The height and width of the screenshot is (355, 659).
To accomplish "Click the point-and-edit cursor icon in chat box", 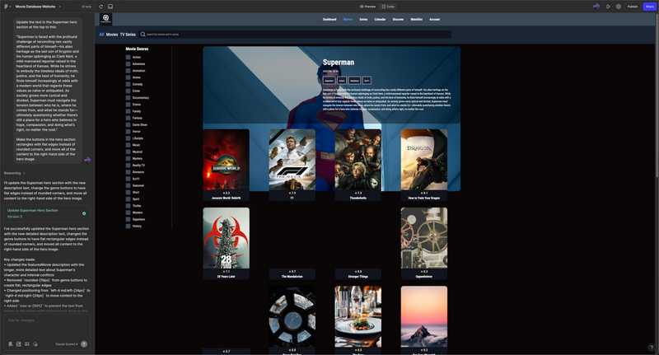I will pos(35,344).
